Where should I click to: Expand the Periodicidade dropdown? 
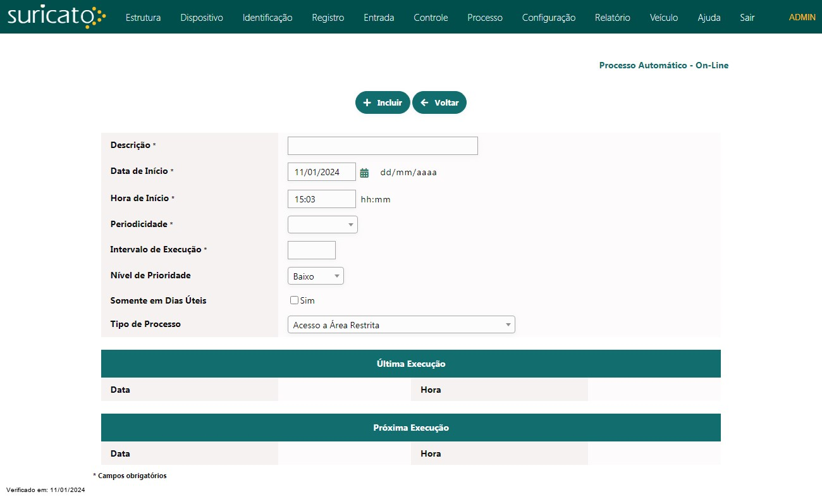point(322,225)
